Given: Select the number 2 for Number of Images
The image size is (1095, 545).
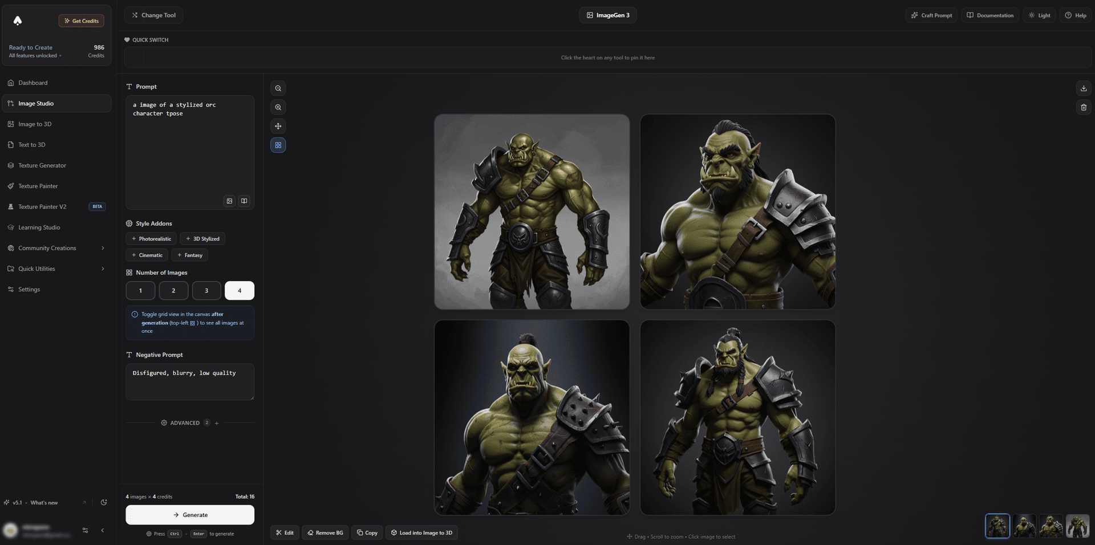Looking at the screenshot, I should (173, 290).
